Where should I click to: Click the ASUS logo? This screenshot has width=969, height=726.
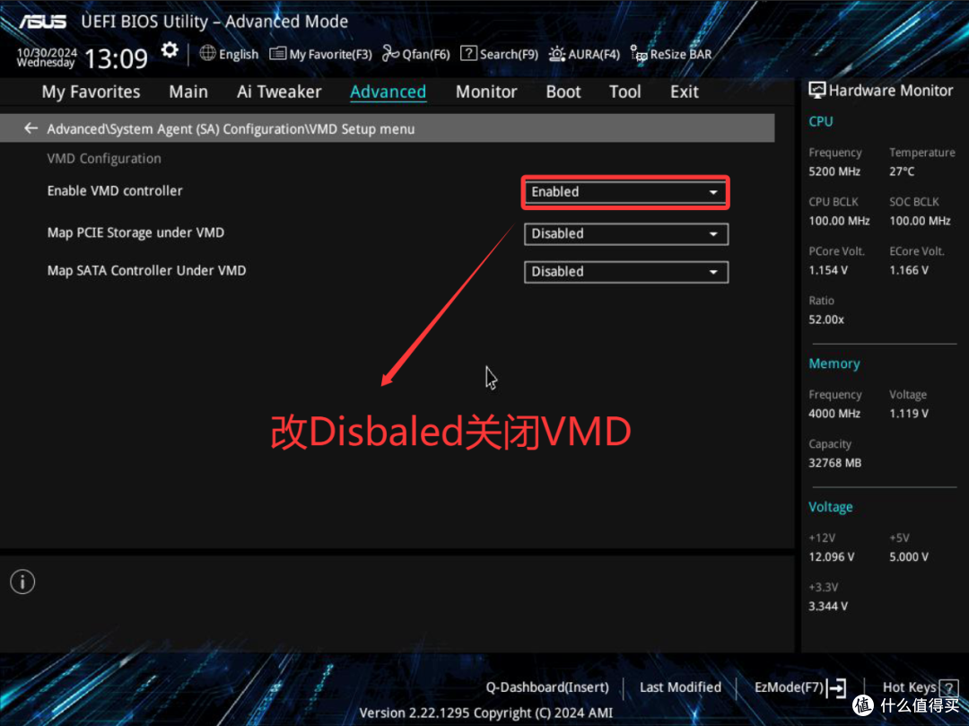point(43,22)
